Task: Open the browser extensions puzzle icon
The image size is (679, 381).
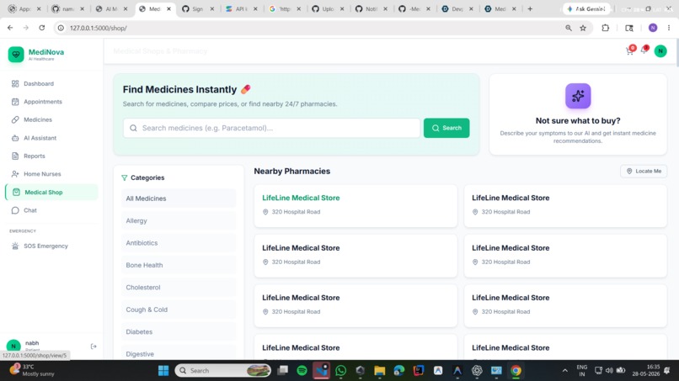Action: (606, 28)
